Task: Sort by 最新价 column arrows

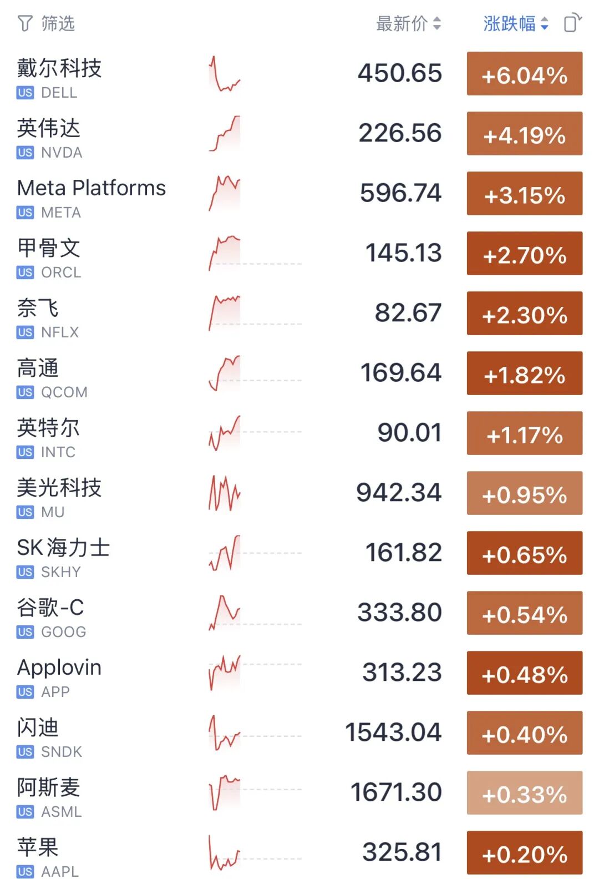Action: [437, 23]
